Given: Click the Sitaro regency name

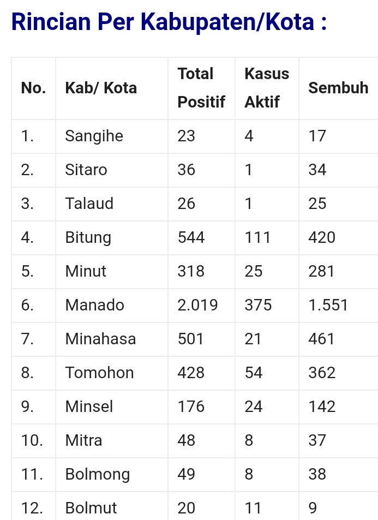Looking at the screenshot, I should 86,170.
